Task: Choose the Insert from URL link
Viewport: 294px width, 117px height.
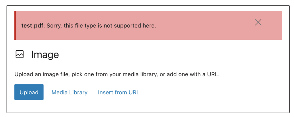Action: click(119, 92)
